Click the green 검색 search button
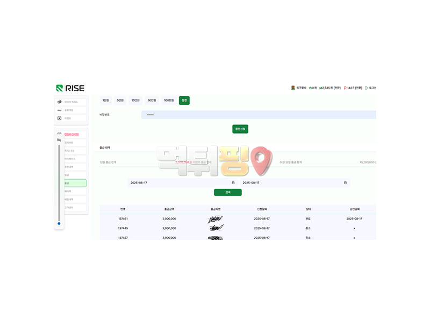The height and width of the screenshot is (322, 430). coord(228,192)
